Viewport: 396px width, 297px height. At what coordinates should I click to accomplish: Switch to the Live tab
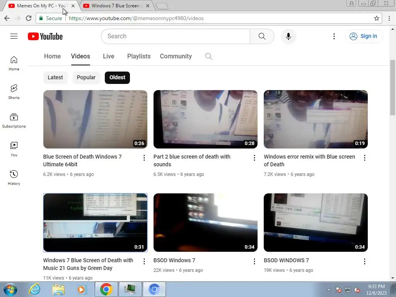tap(109, 56)
